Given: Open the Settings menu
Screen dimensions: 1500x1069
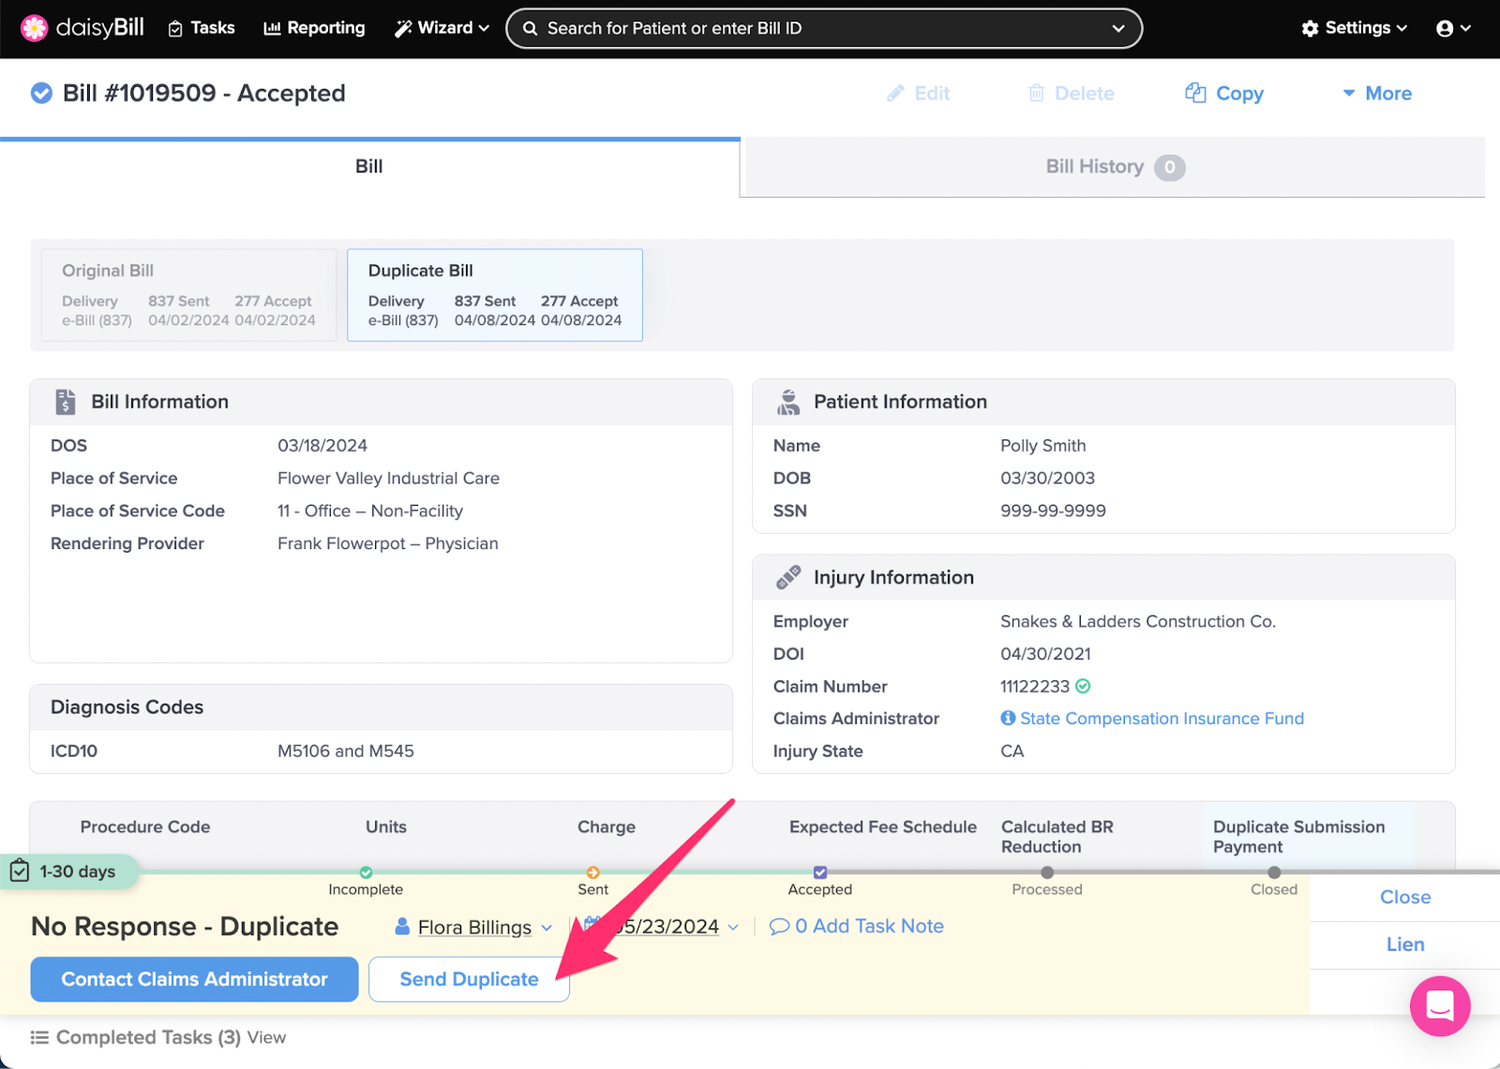Looking at the screenshot, I should (x=1354, y=28).
